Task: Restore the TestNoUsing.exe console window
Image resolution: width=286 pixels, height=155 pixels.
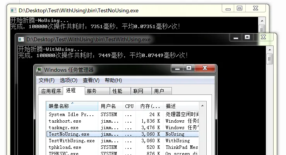Action: 240,8
